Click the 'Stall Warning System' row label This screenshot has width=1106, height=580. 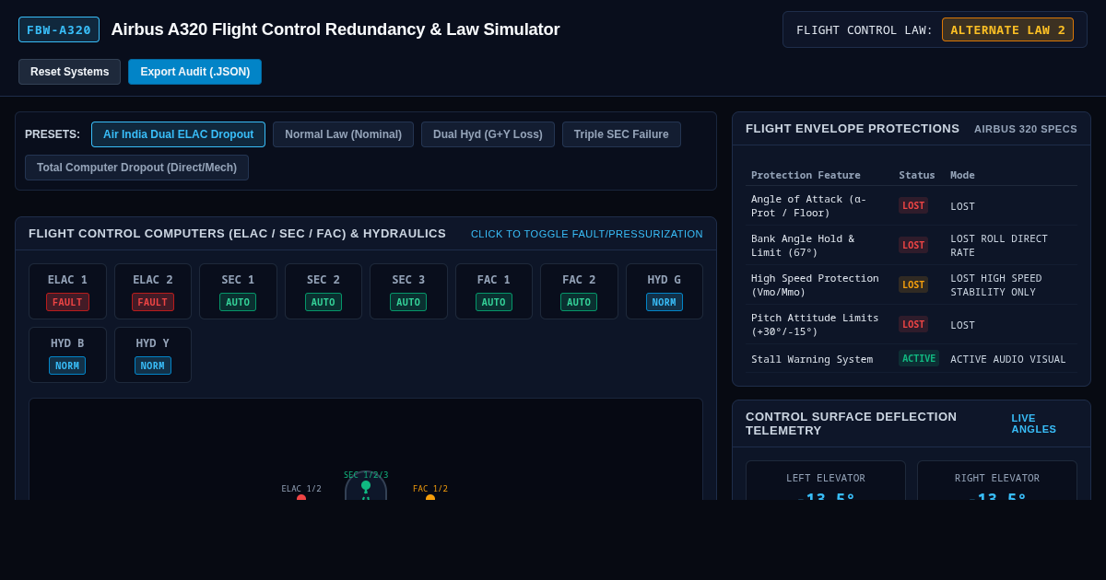812,359
